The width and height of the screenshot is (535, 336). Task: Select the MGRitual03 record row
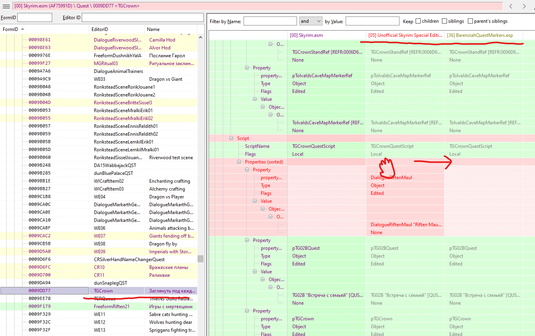(x=99, y=64)
